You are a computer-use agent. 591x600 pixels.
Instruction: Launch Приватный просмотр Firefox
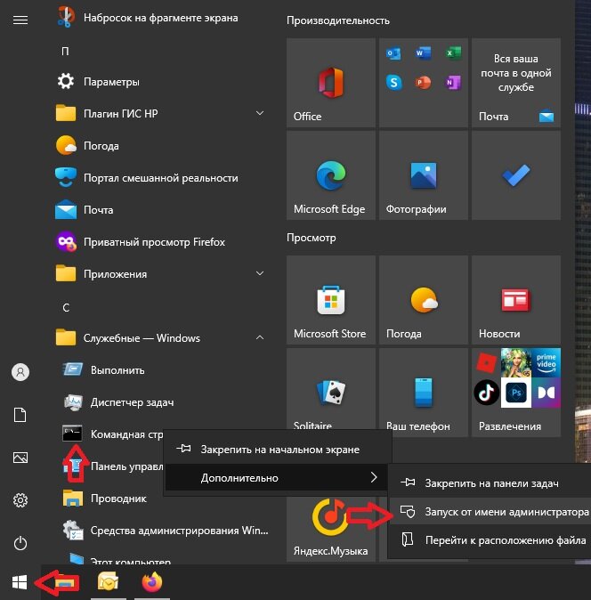coord(141,242)
